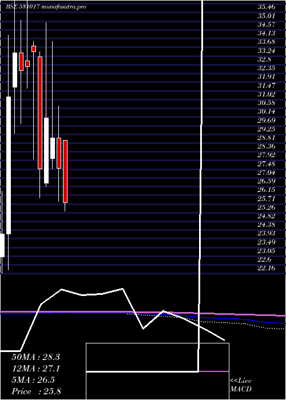The height and width of the screenshot is (400, 286).
Task: Click the 32.8 price axis label
Action: pos(264,59)
